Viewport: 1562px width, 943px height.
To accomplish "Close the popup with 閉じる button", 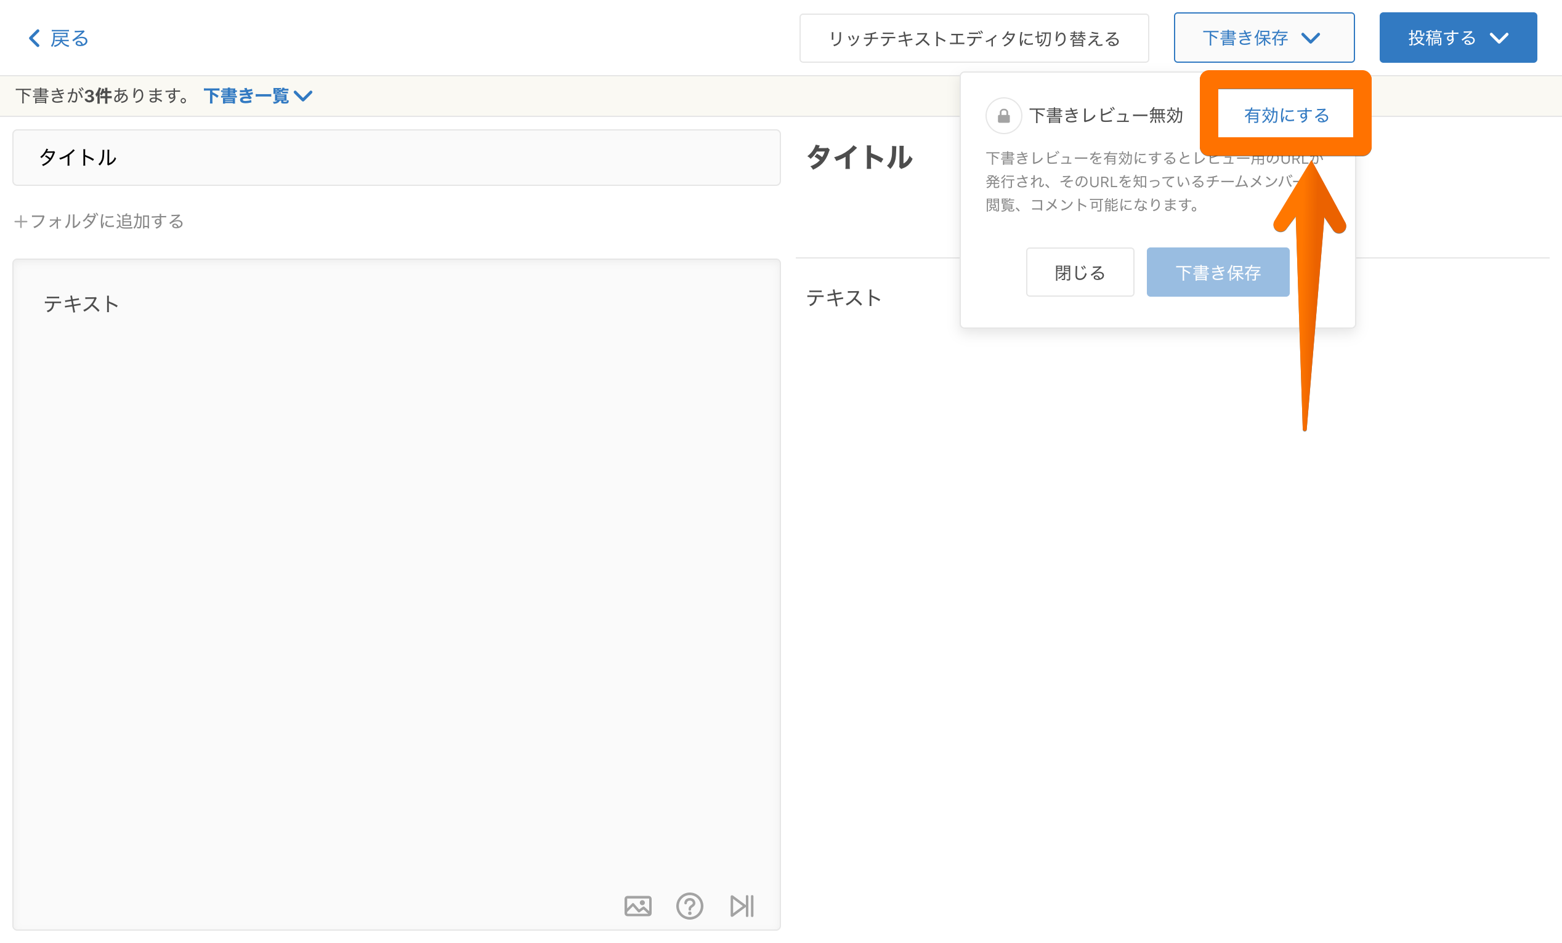I will click(1080, 272).
